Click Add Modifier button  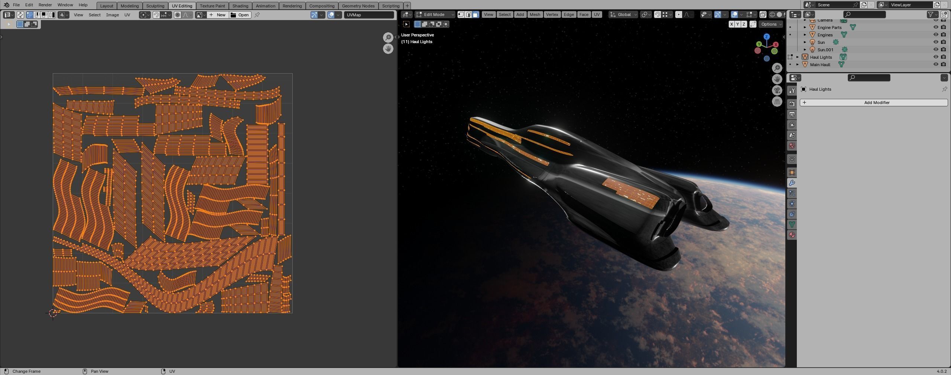[874, 103]
